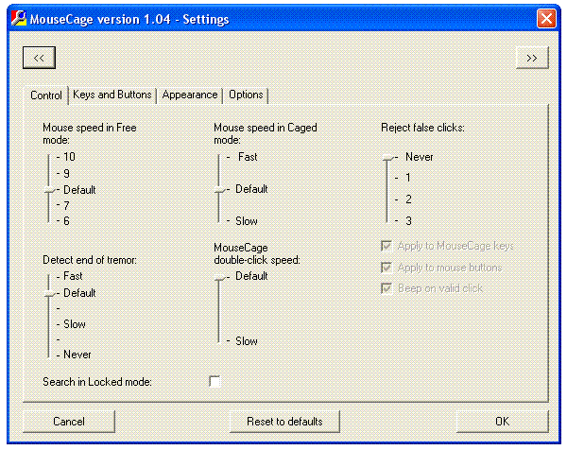The width and height of the screenshot is (567, 450).
Task: Set Free mode mouse speed to 7
Action: click(66, 205)
